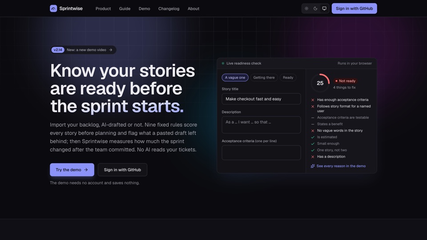Click the 'Story title' field label
Viewport: 427px width, 240px height.
coord(230,89)
